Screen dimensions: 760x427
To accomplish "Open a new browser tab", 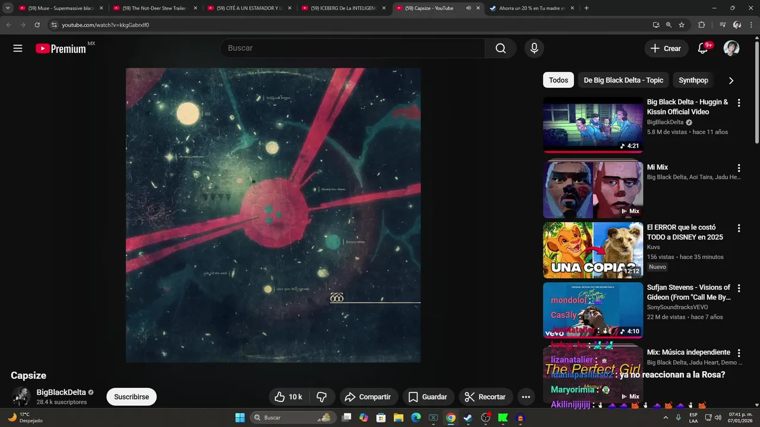I will (x=586, y=8).
